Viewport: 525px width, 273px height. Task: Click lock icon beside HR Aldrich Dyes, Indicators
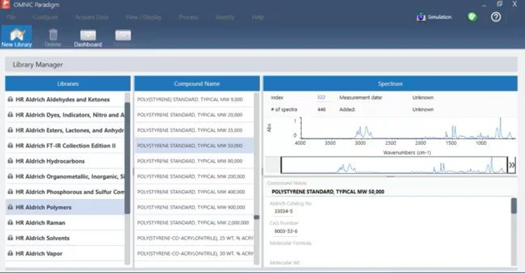[10, 115]
